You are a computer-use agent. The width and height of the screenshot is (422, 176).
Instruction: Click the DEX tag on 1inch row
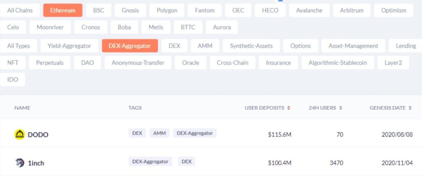[187, 162]
